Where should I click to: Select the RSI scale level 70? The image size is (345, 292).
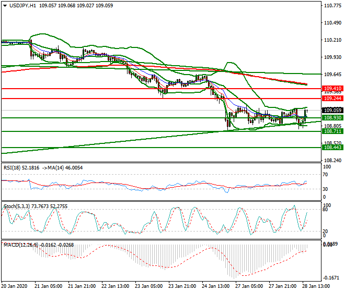coord(325,175)
